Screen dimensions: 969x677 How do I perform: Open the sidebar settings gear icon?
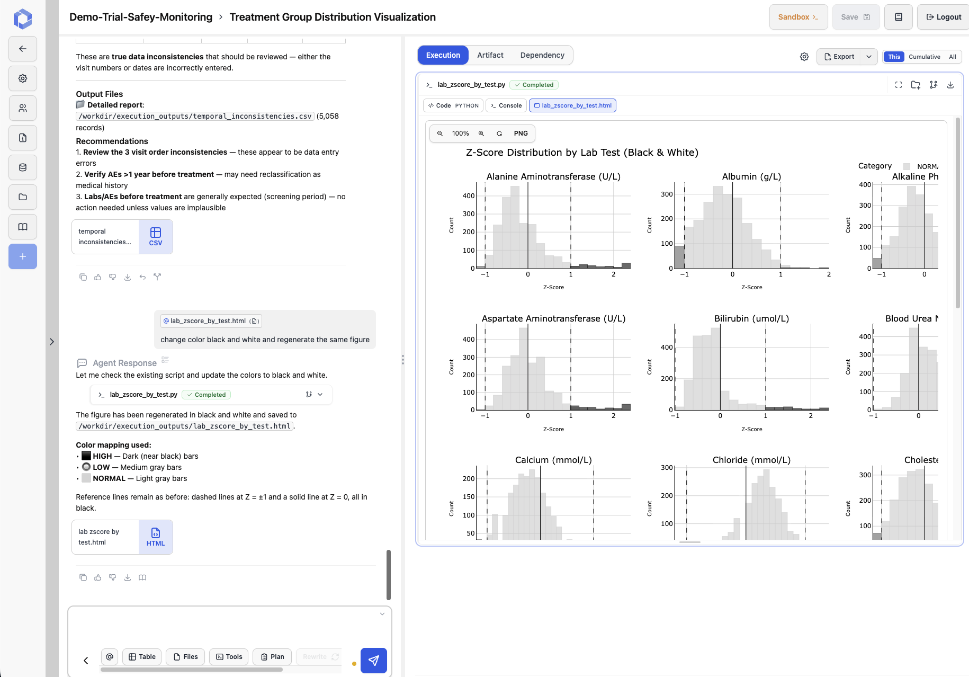click(x=23, y=78)
